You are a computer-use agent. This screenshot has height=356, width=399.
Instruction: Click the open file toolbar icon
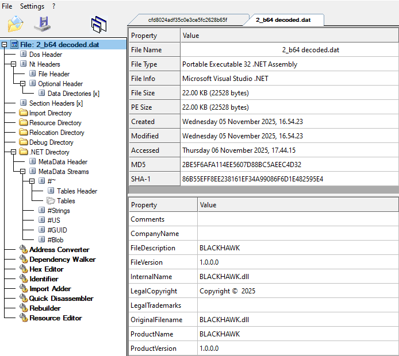16,24
